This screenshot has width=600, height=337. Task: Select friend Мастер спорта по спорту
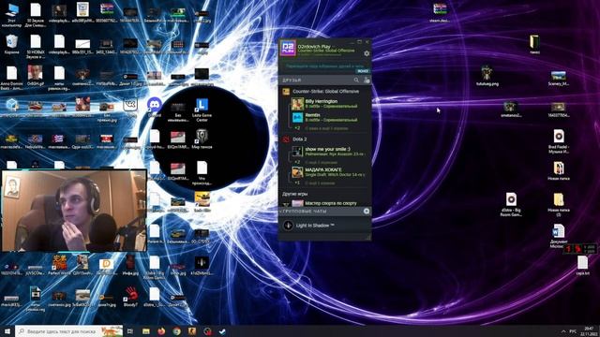tap(325, 203)
